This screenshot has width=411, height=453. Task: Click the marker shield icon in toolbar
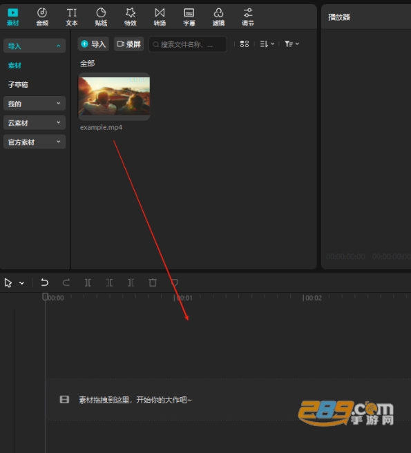pyautogui.click(x=174, y=282)
